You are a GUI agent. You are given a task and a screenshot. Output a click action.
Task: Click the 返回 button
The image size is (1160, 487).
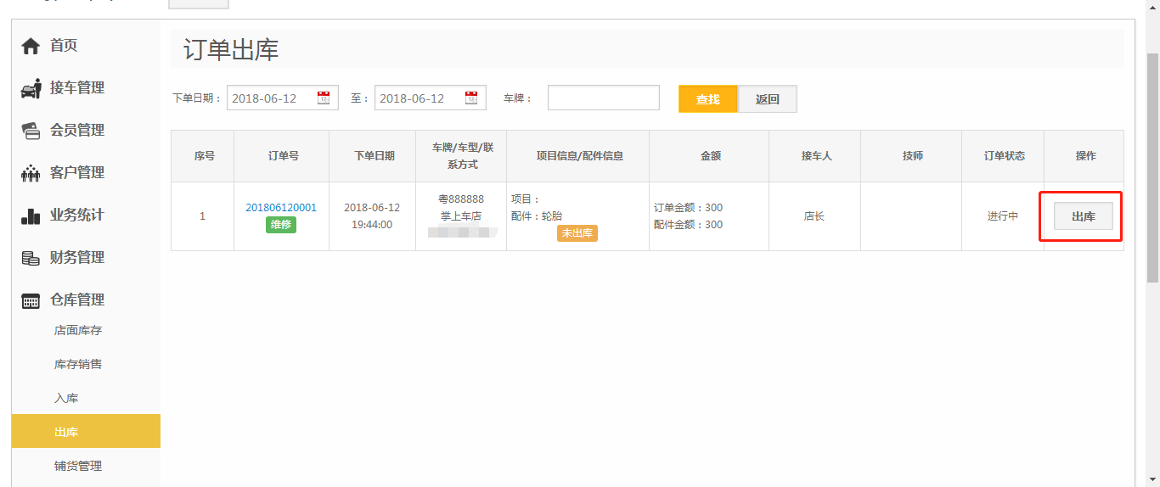[767, 99]
